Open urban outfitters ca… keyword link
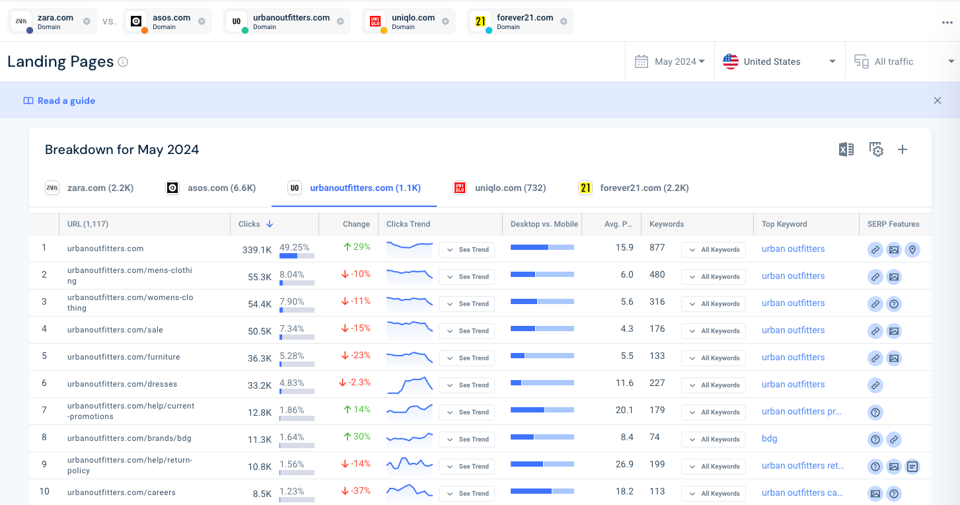This screenshot has width=960, height=505. [x=802, y=493]
